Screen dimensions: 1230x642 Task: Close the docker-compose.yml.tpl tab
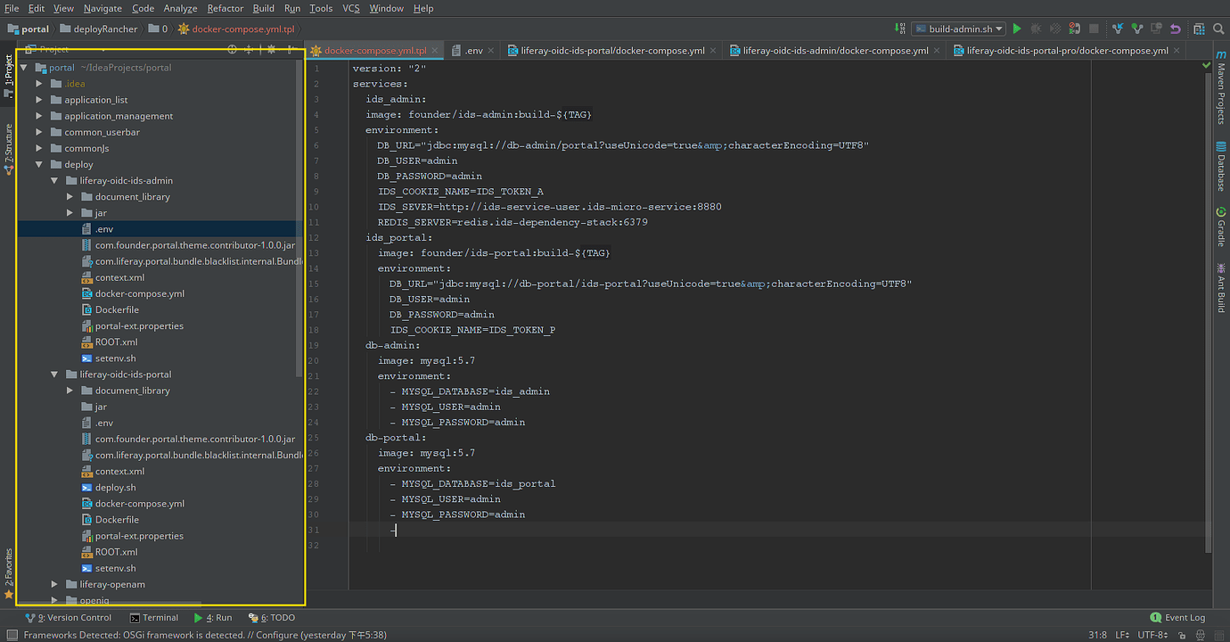(436, 51)
